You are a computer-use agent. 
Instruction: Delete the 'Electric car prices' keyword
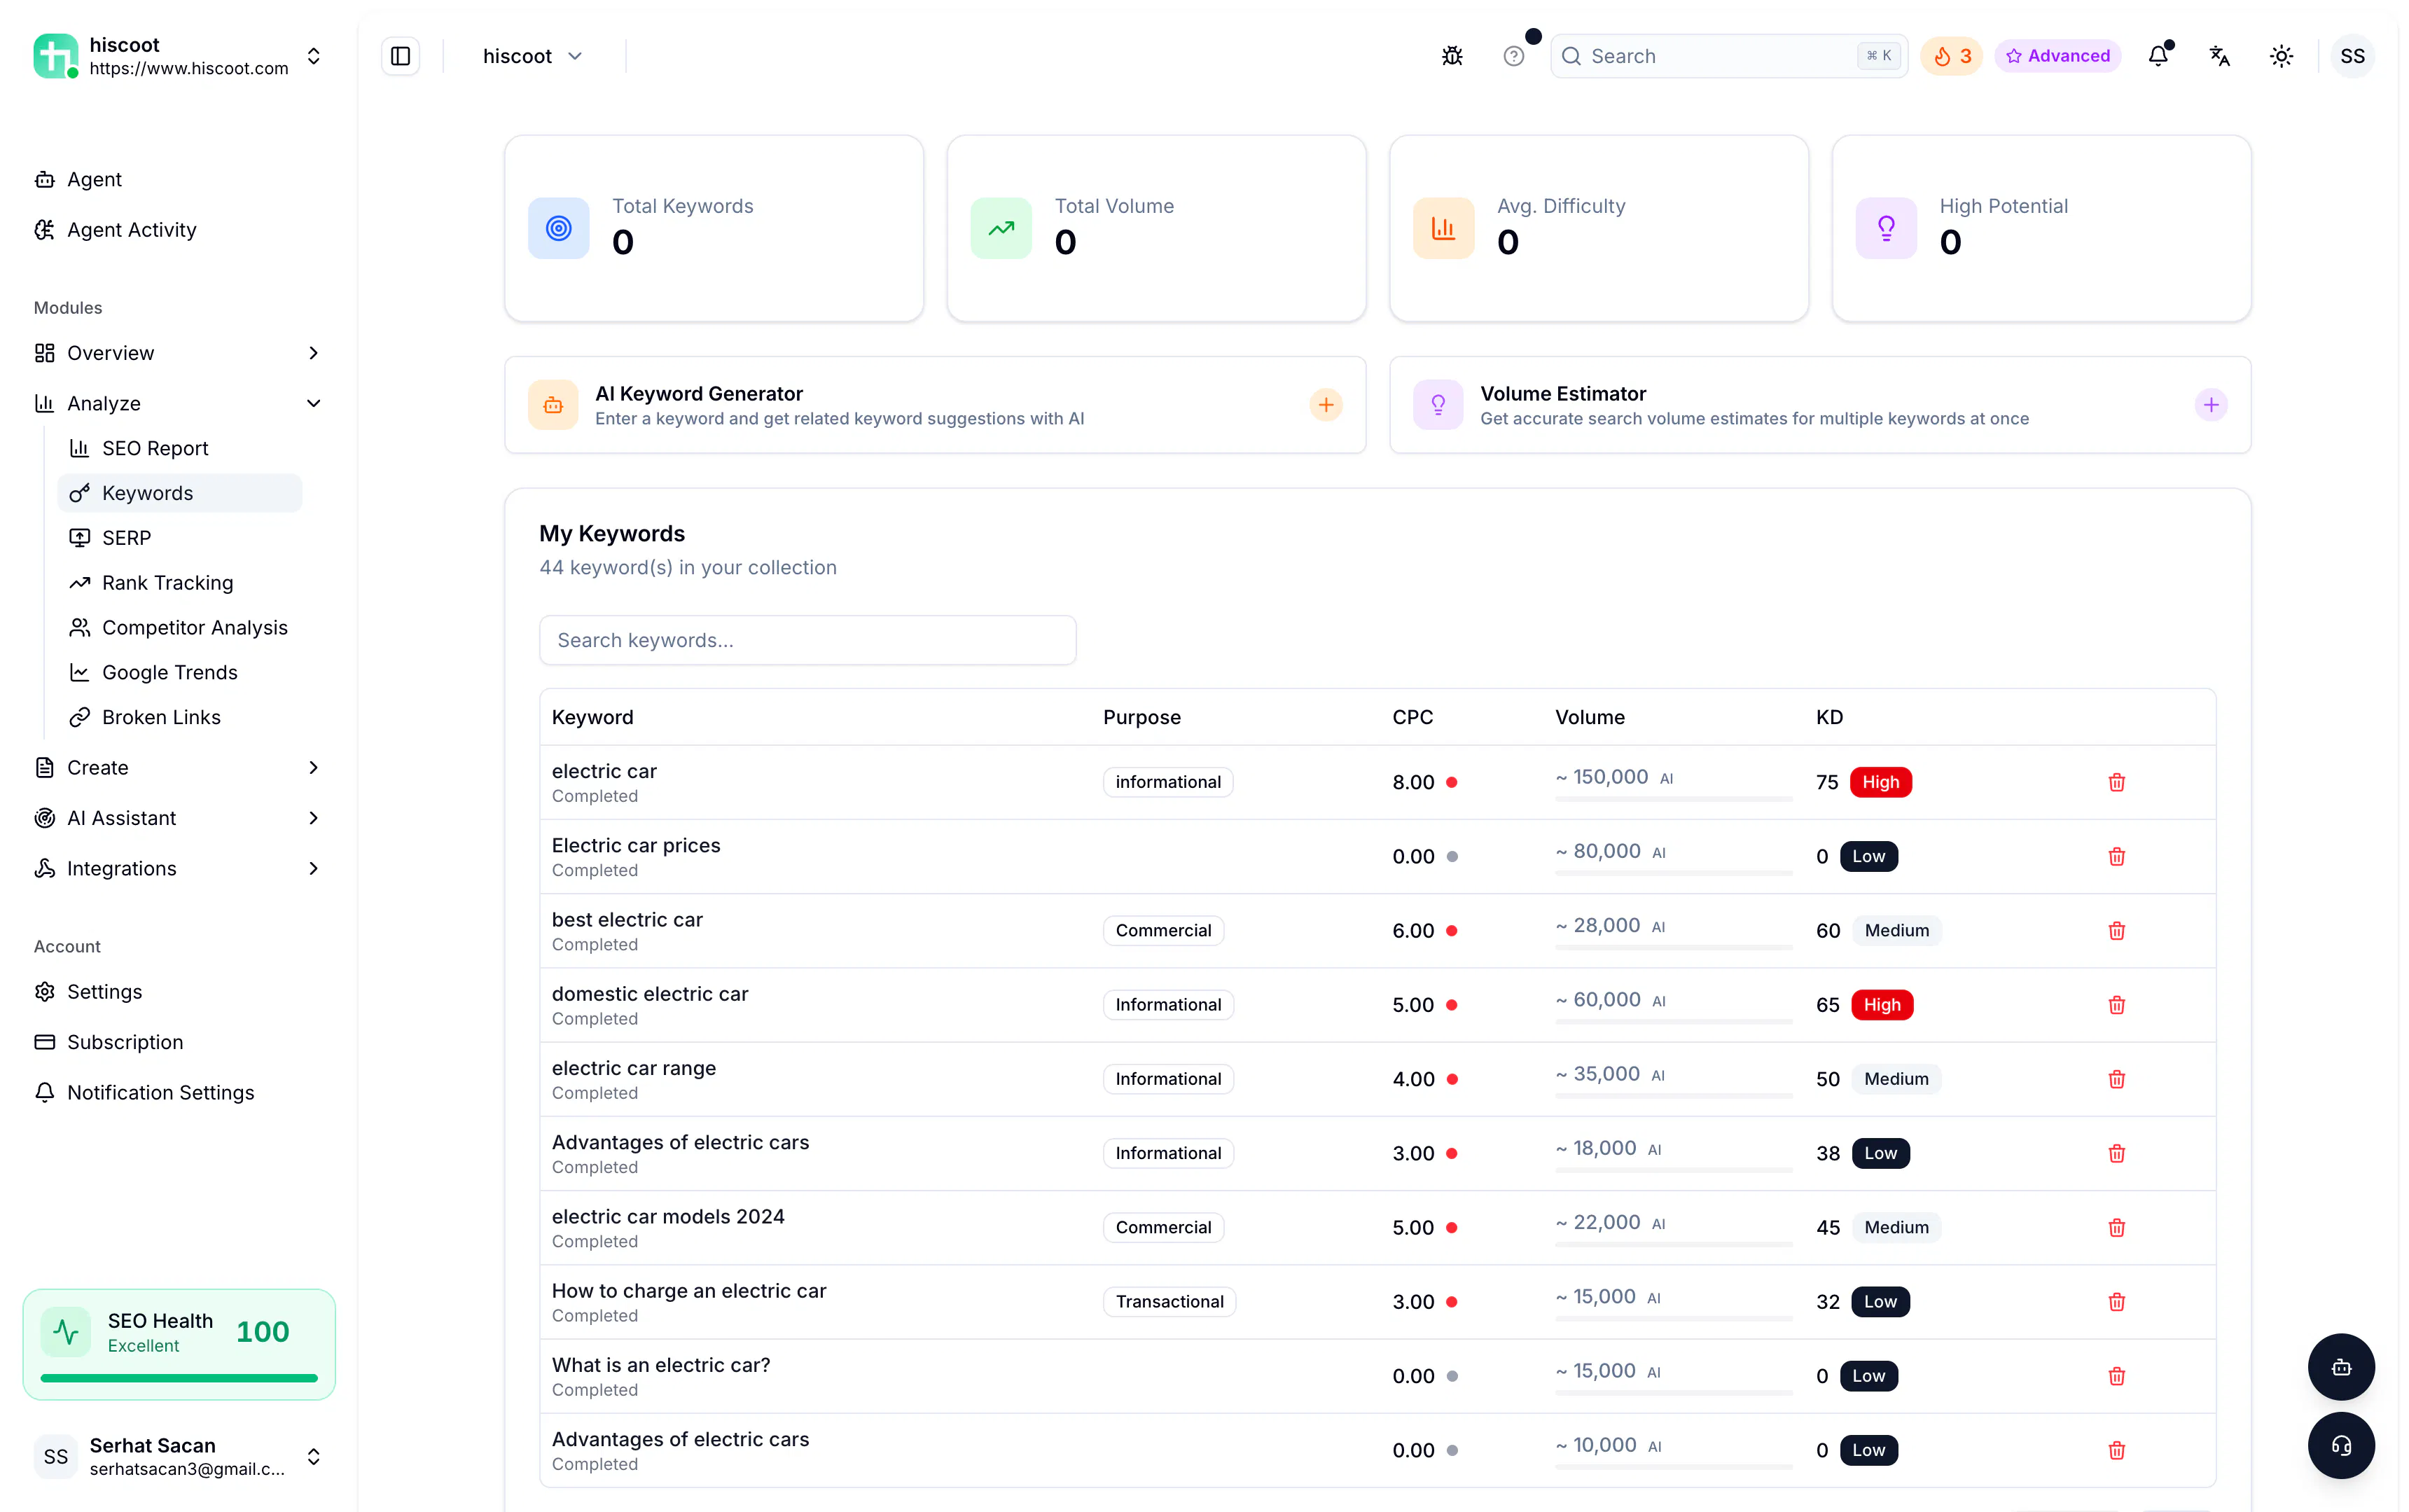[2116, 856]
